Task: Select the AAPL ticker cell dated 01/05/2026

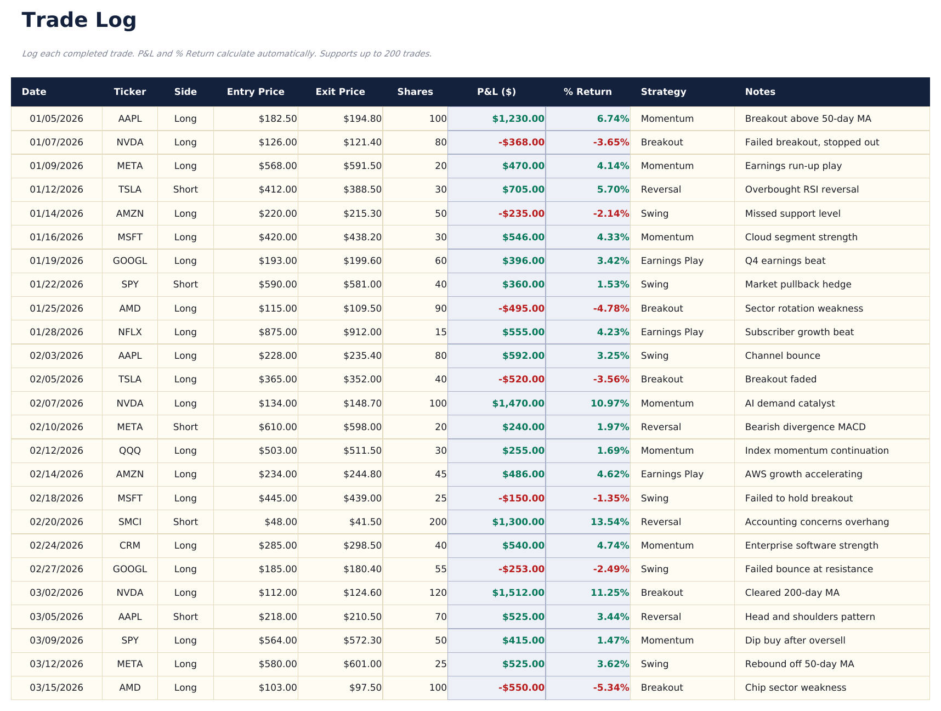Action: [x=130, y=119]
